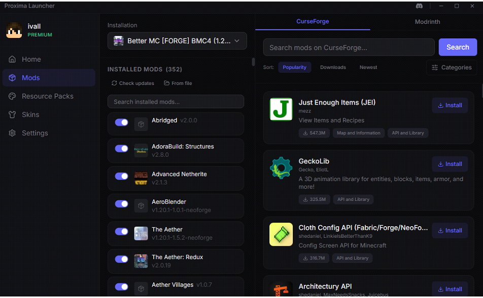Click the Better MC installation pack icon

pos(119,41)
